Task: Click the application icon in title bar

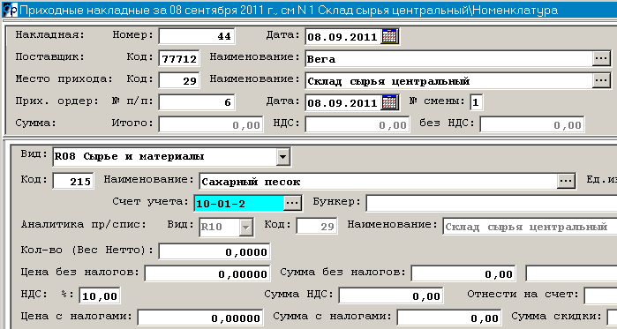Action: [10, 10]
